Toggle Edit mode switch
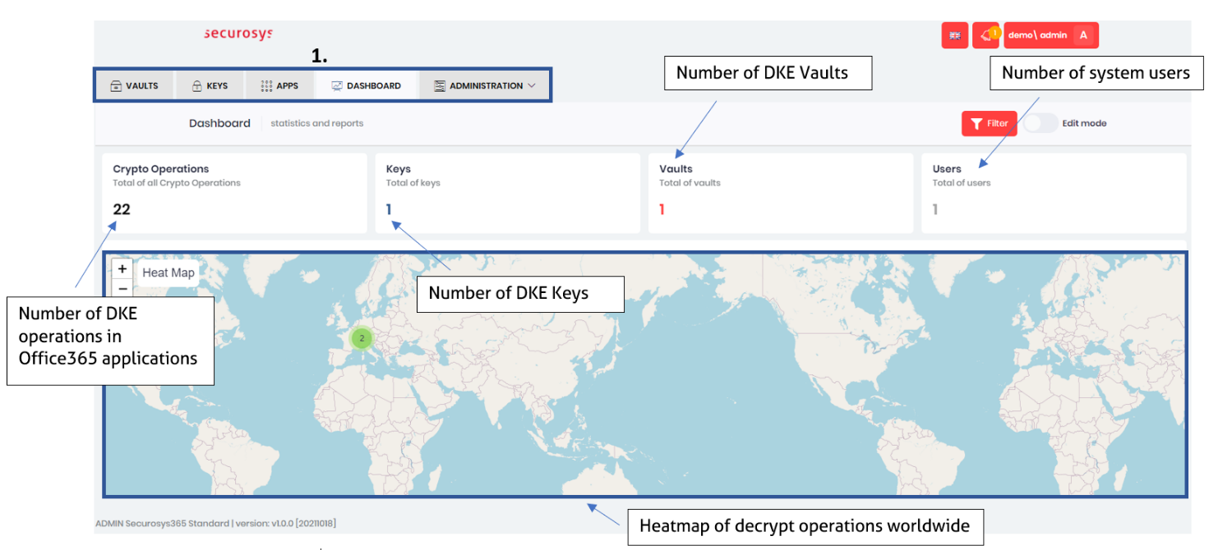 click(x=1040, y=123)
